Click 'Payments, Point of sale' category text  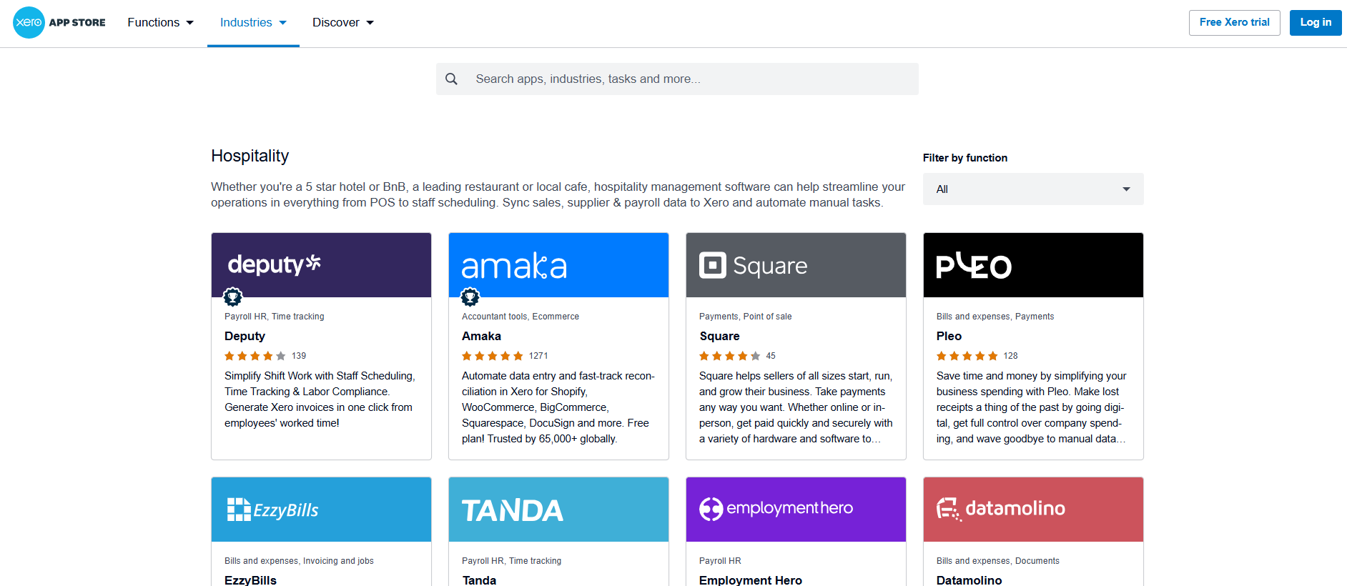(x=746, y=317)
